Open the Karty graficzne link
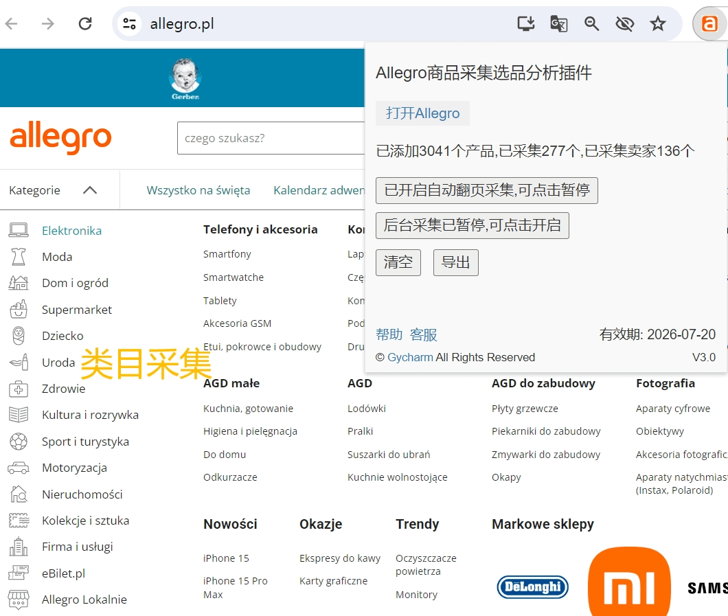 (x=333, y=581)
